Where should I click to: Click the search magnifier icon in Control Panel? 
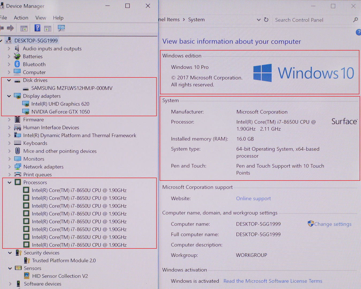pyautogui.click(x=355, y=20)
